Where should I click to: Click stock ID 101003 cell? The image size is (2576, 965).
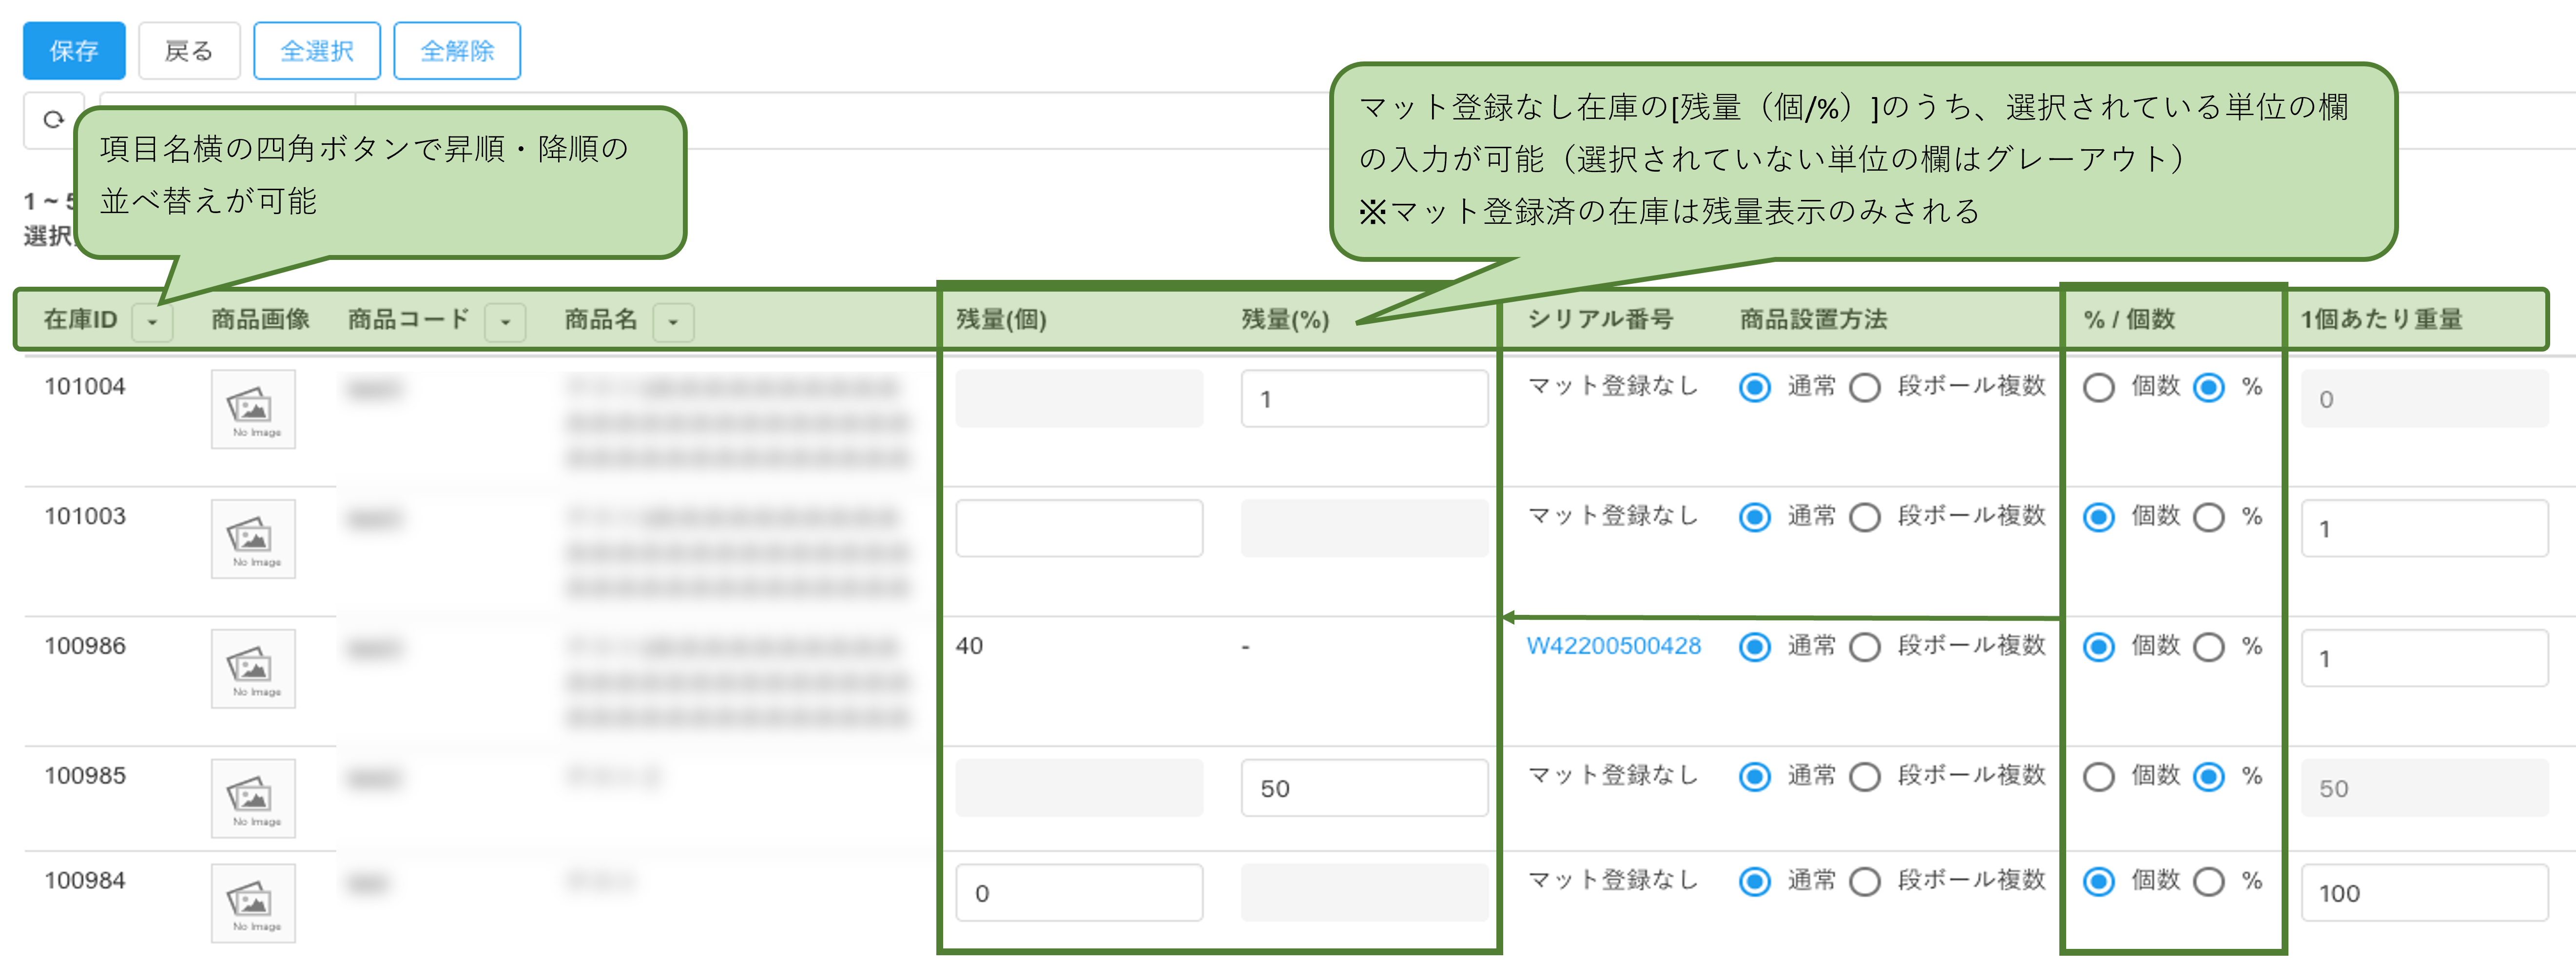click(x=85, y=517)
